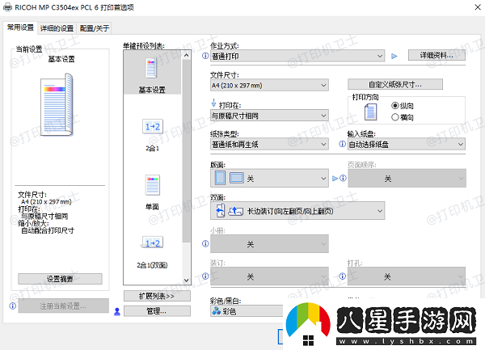The width and height of the screenshot is (485, 350).
Task: Select the 基本设置 preset icon
Action: tap(152, 68)
